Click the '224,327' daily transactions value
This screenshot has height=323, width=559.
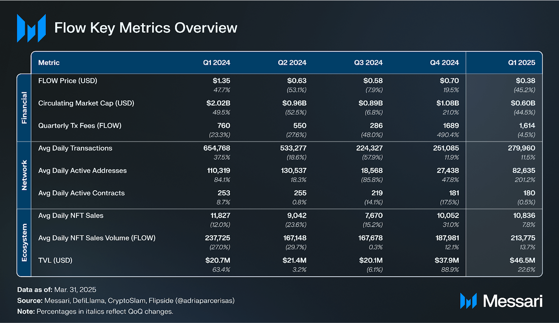coord(369,148)
